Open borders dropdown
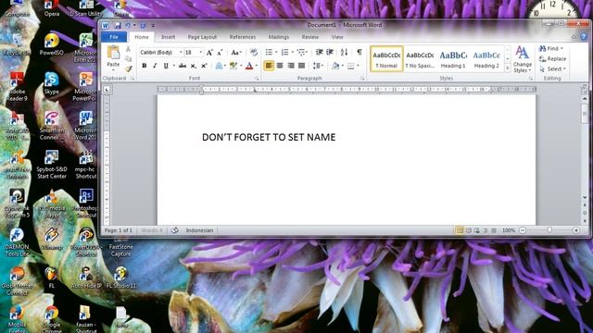Viewport: 593px width, 333px height. click(x=358, y=66)
